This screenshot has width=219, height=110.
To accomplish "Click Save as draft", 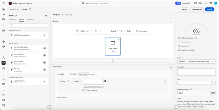I will pos(197,9).
